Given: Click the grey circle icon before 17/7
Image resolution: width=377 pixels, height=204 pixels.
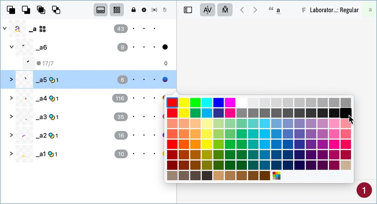Looking at the screenshot, I should tap(39, 63).
